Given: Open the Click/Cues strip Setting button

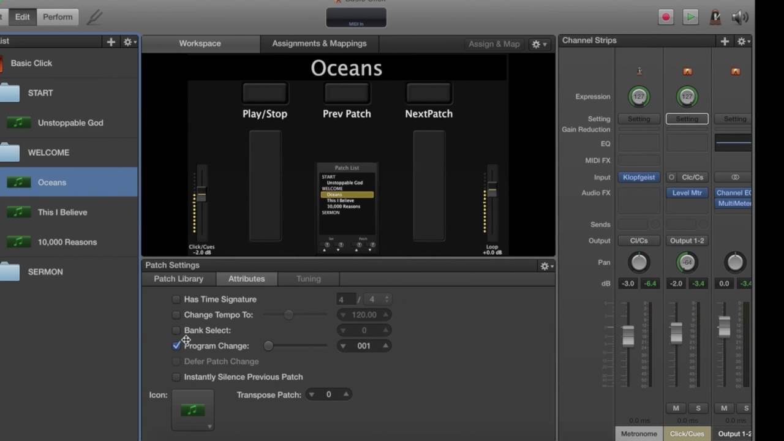Looking at the screenshot, I should [x=687, y=119].
